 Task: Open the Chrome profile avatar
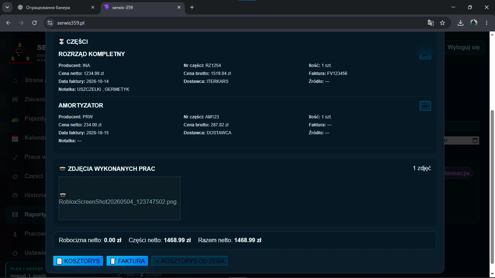pyautogui.click(x=474, y=23)
